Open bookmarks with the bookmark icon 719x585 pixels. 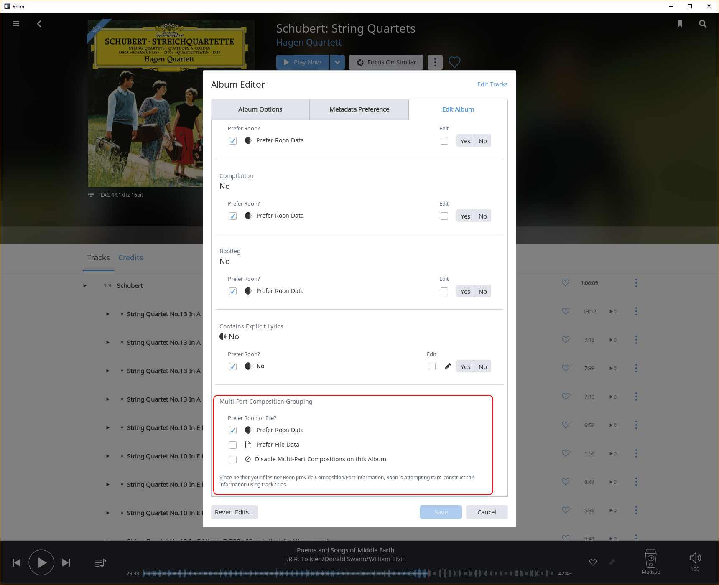680,24
